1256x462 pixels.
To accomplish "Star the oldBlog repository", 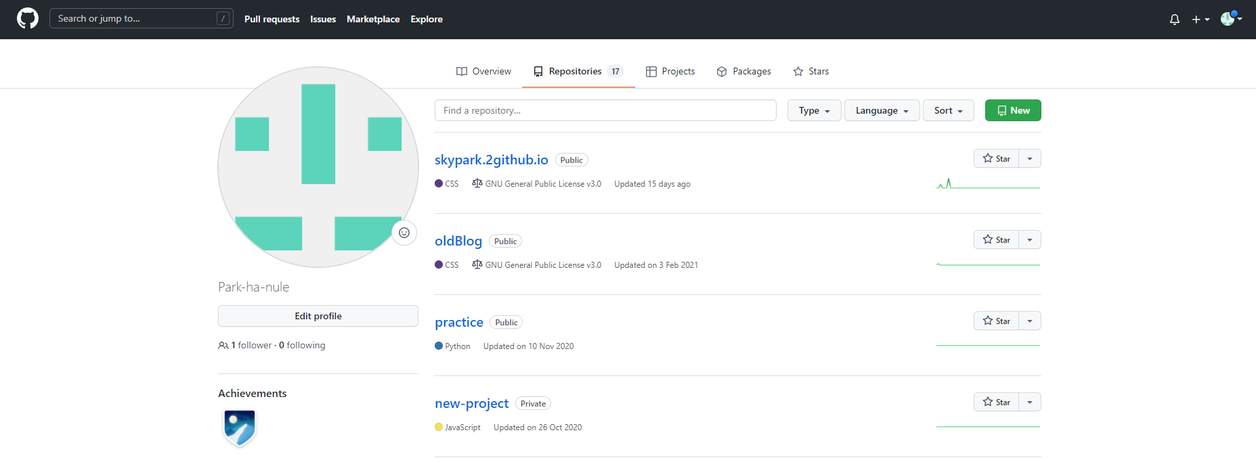I will [996, 239].
